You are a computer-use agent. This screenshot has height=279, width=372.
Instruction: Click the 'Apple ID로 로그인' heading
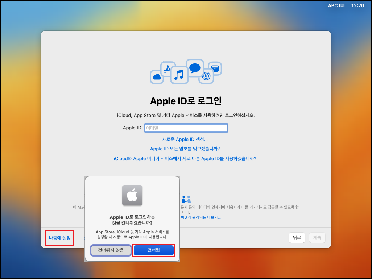point(186,101)
